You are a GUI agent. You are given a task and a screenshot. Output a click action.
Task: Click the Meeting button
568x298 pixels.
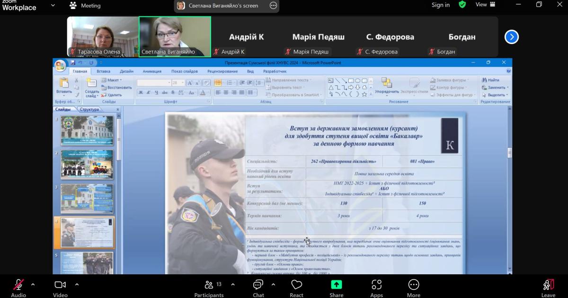point(85,6)
